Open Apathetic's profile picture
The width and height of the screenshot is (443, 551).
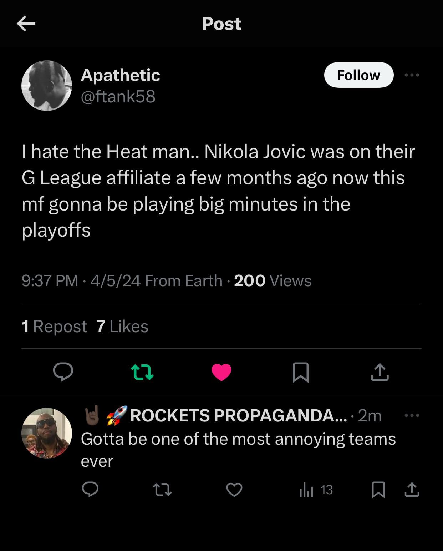(x=47, y=86)
